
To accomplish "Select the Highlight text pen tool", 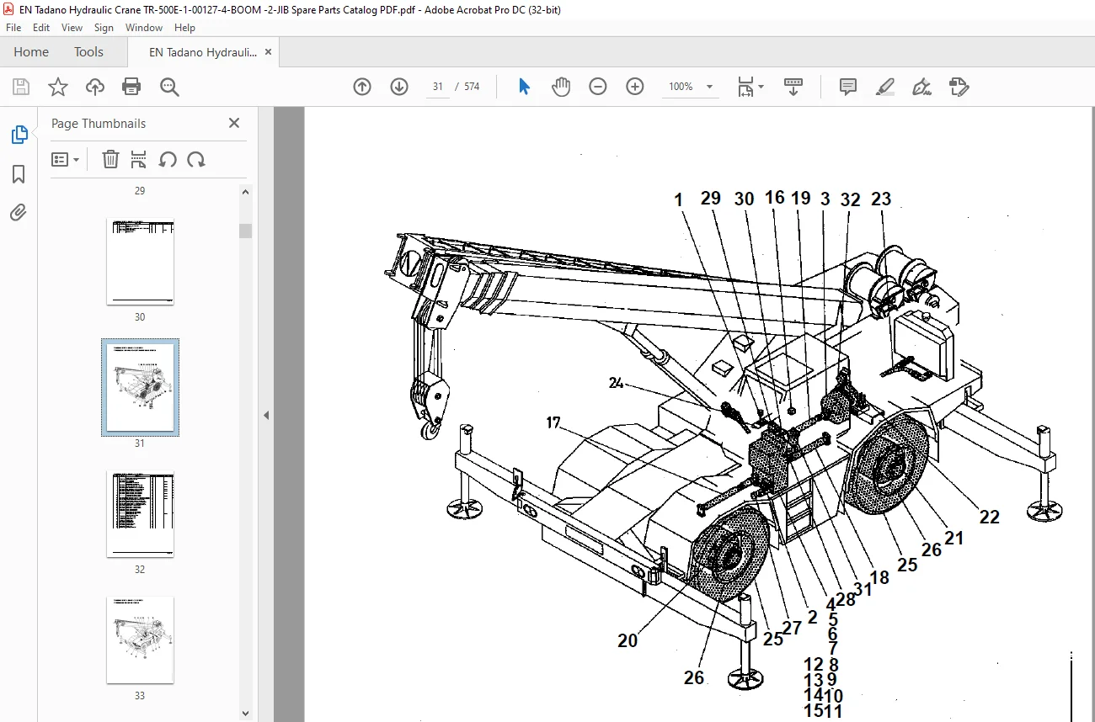I will click(885, 87).
